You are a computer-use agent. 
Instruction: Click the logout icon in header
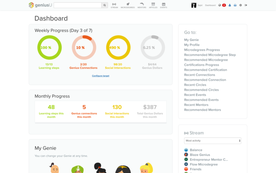[x=246, y=6]
